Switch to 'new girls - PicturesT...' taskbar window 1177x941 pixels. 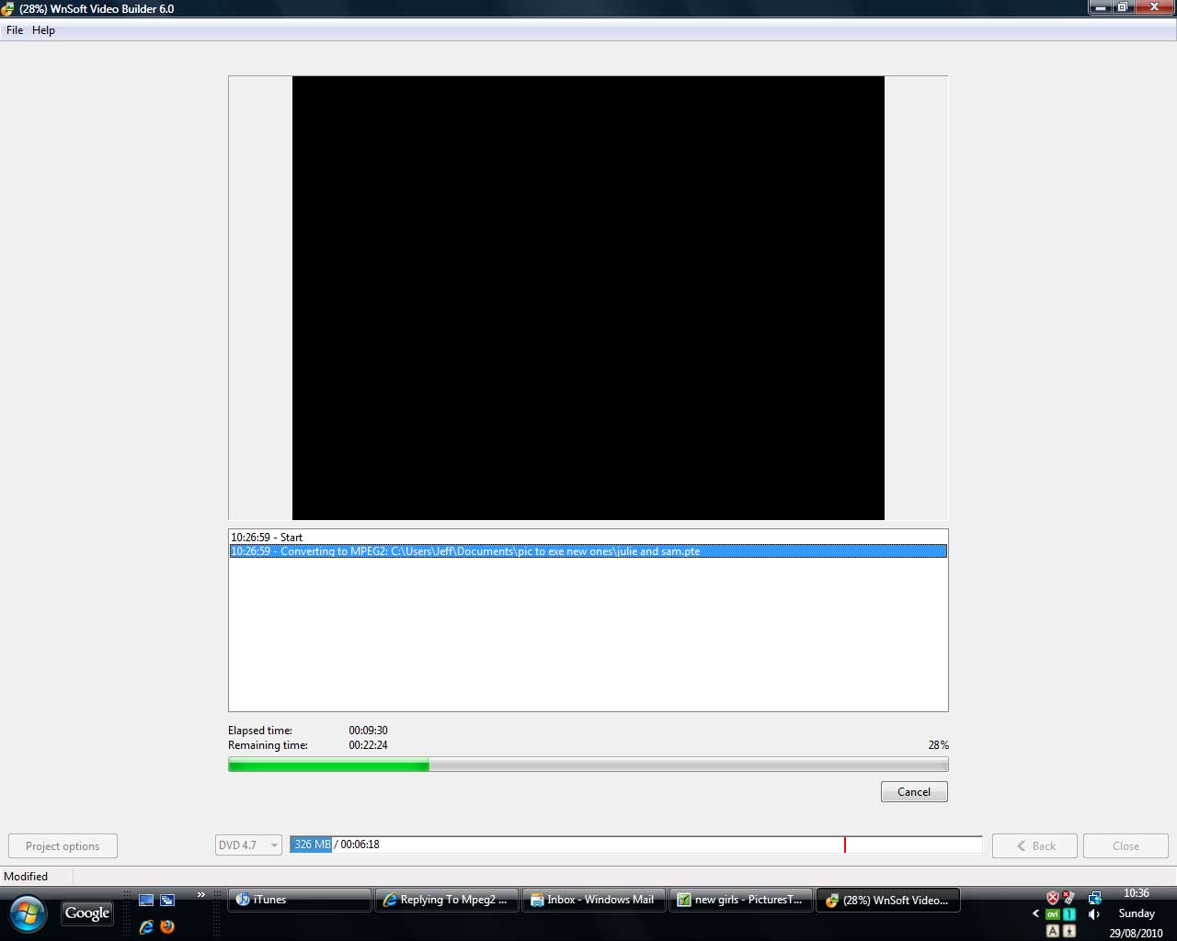pyautogui.click(x=741, y=900)
